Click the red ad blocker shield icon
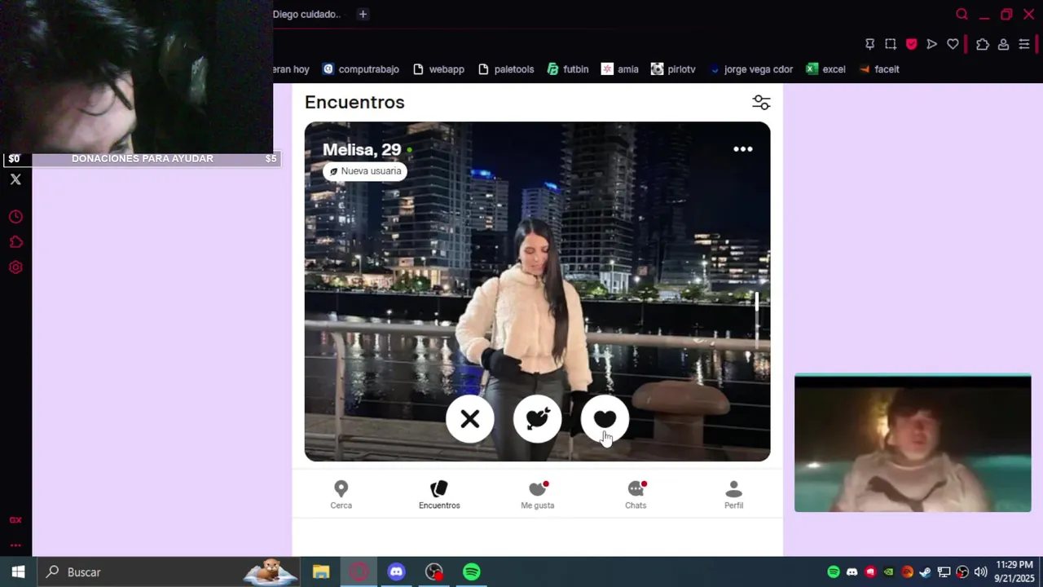This screenshot has height=587, width=1043. (x=911, y=44)
